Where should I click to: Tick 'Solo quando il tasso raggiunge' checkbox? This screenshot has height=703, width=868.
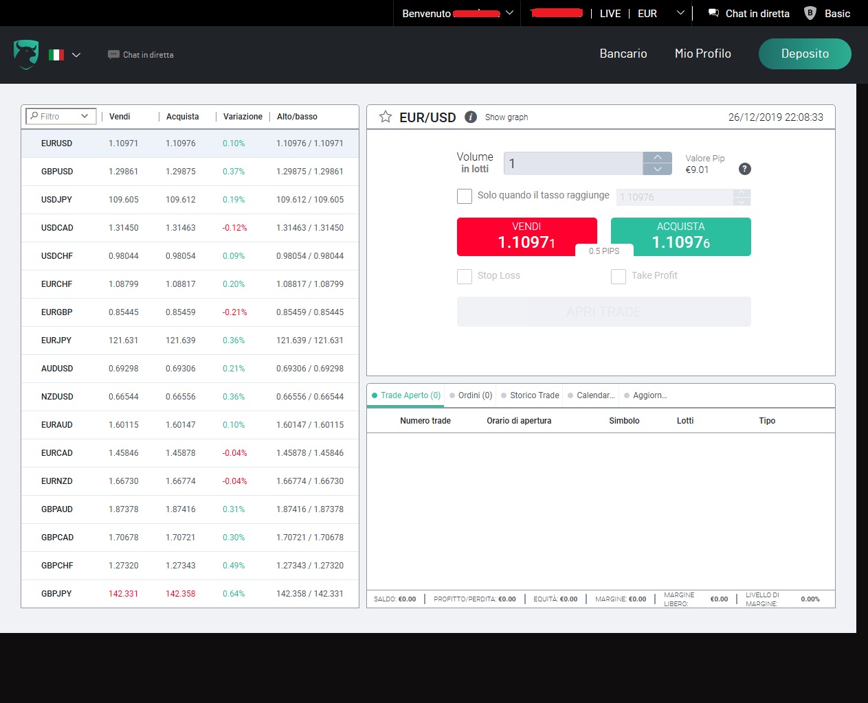(x=465, y=196)
